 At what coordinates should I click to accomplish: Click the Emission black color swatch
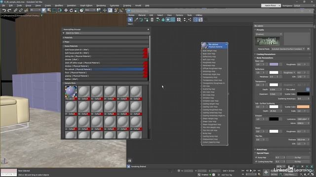click(x=274, y=119)
